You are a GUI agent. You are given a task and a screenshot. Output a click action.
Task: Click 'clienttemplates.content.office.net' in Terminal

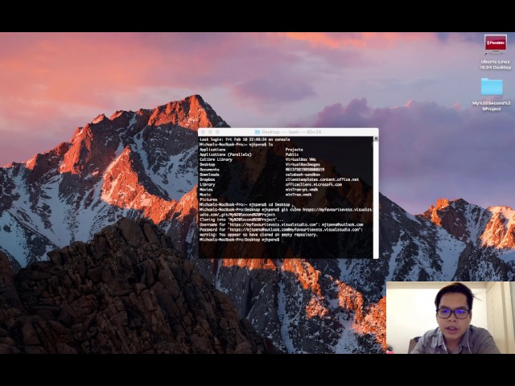pyautogui.click(x=322, y=179)
